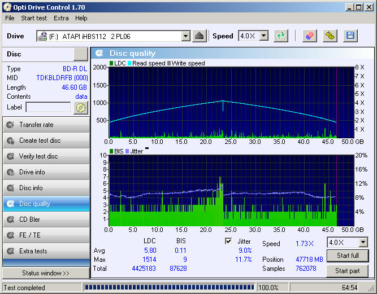Open the Disc info panel
Viewport: 377px width, 294px height.
46,188
